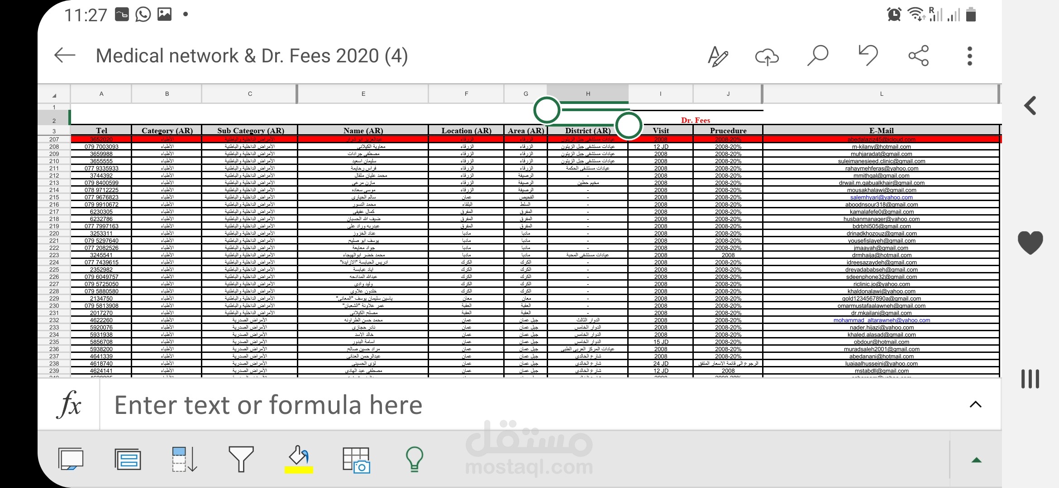The image size is (1059, 488).
Task: Open the salemhyari@yahoo.com email link
Action: pos(881,197)
